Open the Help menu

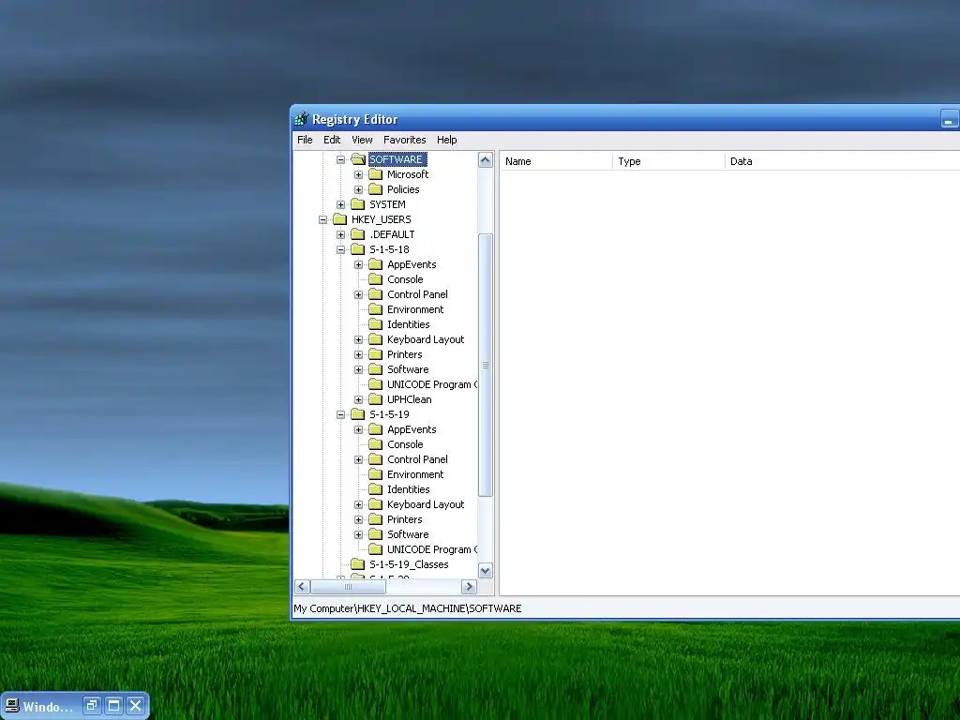[446, 140]
